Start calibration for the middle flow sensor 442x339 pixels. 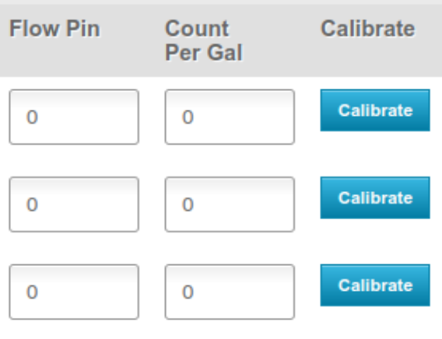375,197
